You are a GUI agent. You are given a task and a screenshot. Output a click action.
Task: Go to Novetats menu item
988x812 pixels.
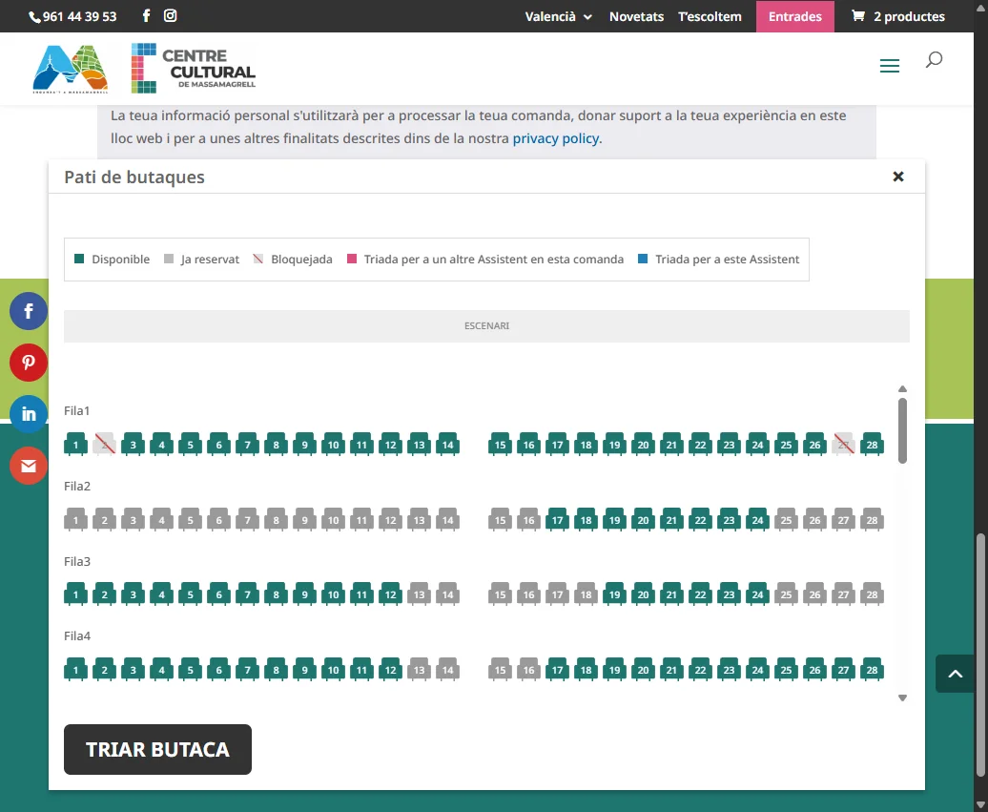(x=636, y=16)
